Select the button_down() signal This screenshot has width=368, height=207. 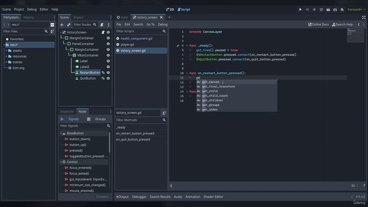(80, 139)
